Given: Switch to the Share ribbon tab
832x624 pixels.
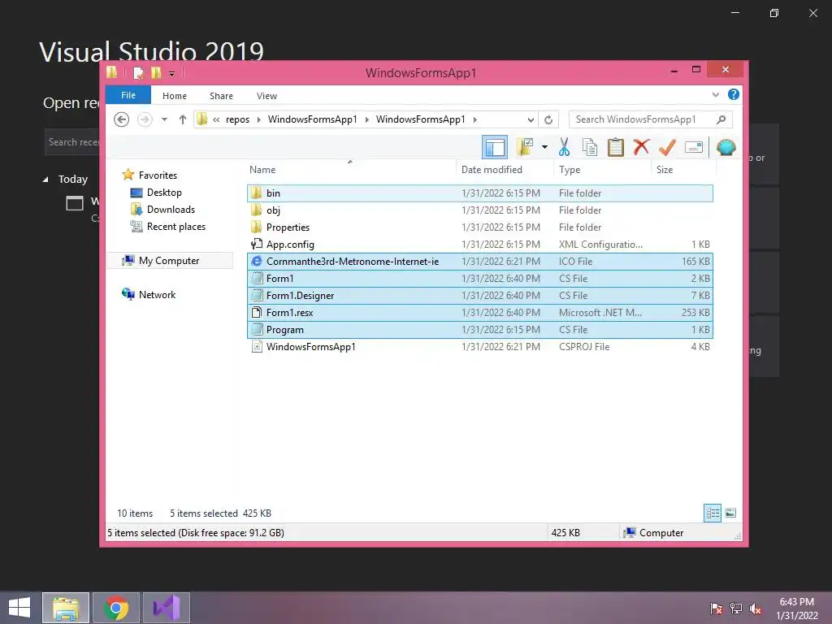Looking at the screenshot, I should click(221, 96).
